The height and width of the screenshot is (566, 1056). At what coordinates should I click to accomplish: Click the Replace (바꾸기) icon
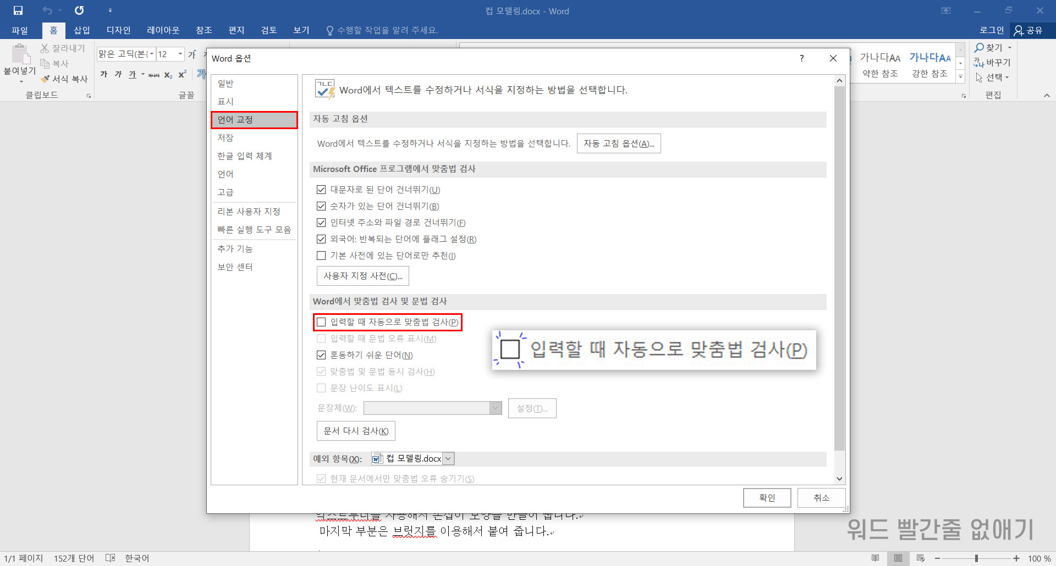pyautogui.click(x=979, y=63)
